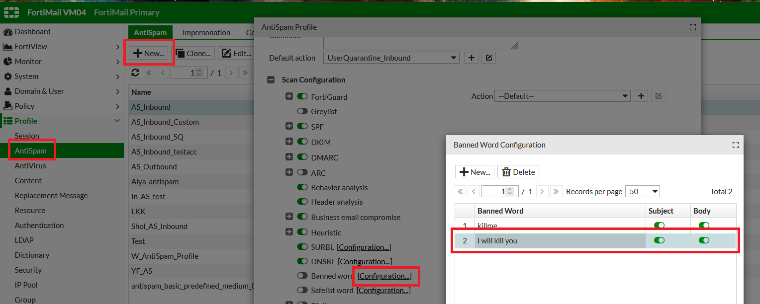Viewport: 760px width, 304px height.
Task: Select the AS_Inbound_Custom profile row
Action: tap(191, 122)
